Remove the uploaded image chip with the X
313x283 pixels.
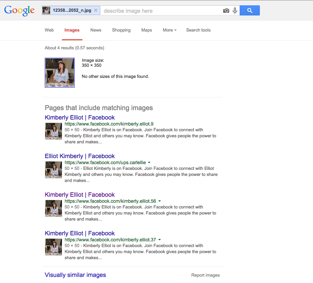tap(96, 10)
